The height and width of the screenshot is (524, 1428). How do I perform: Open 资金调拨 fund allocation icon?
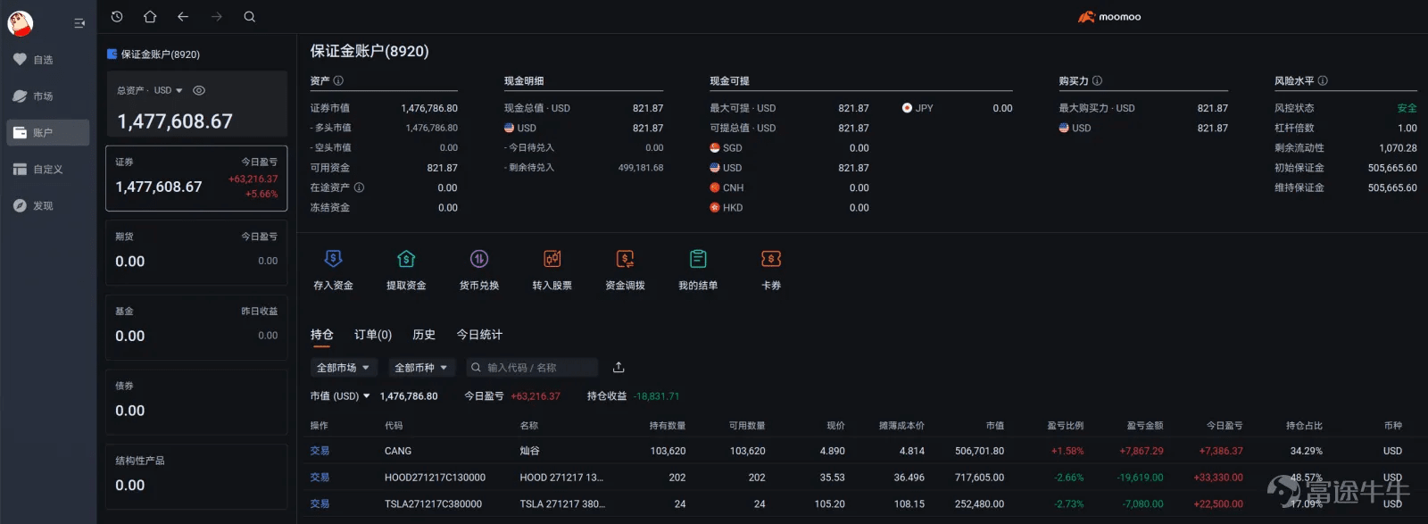pos(625,260)
